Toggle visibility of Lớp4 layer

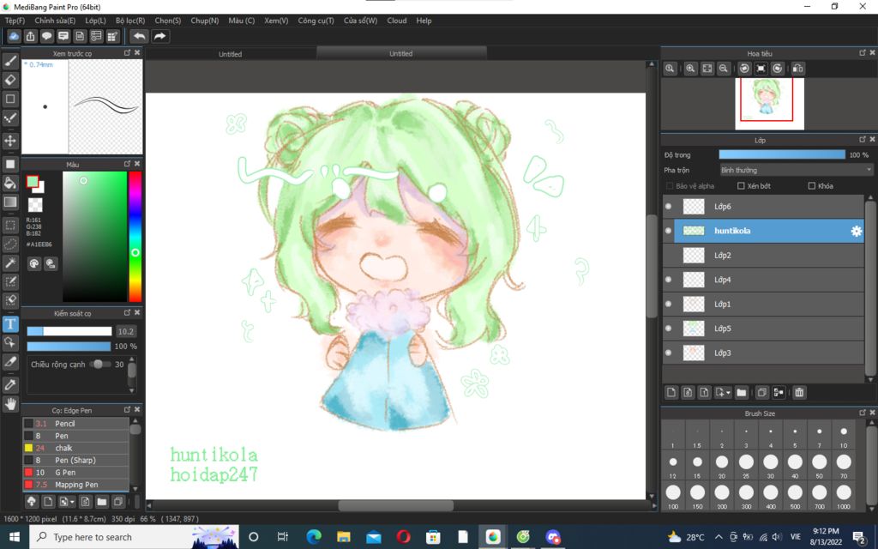tap(669, 280)
